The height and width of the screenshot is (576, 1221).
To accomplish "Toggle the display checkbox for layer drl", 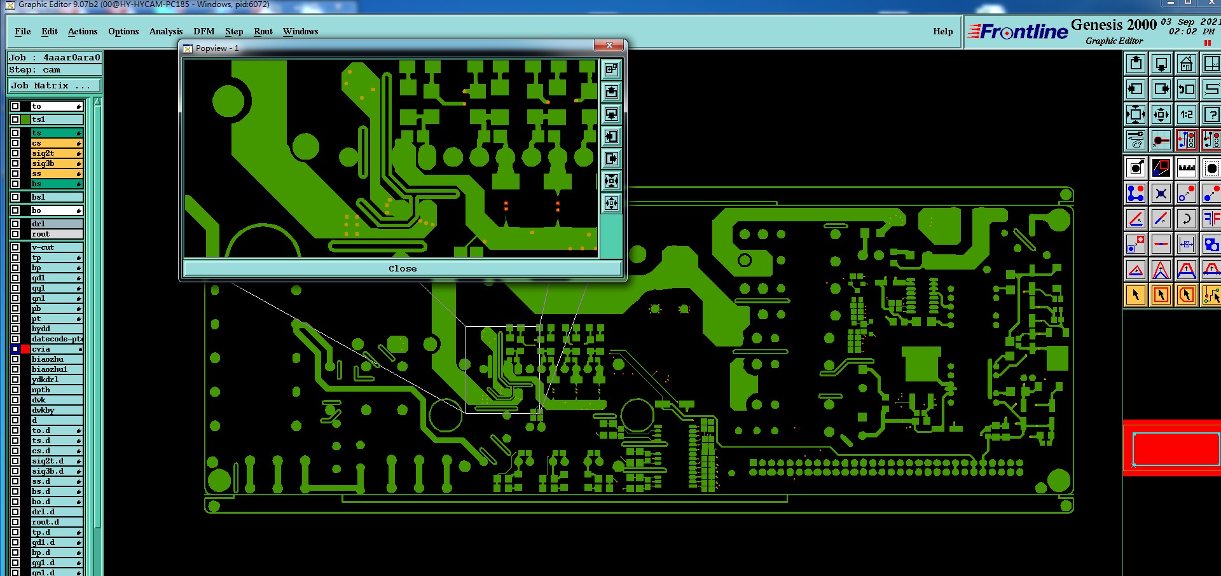I will point(15,224).
